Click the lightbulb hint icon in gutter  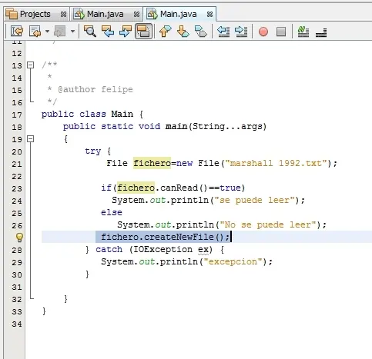tap(19, 238)
